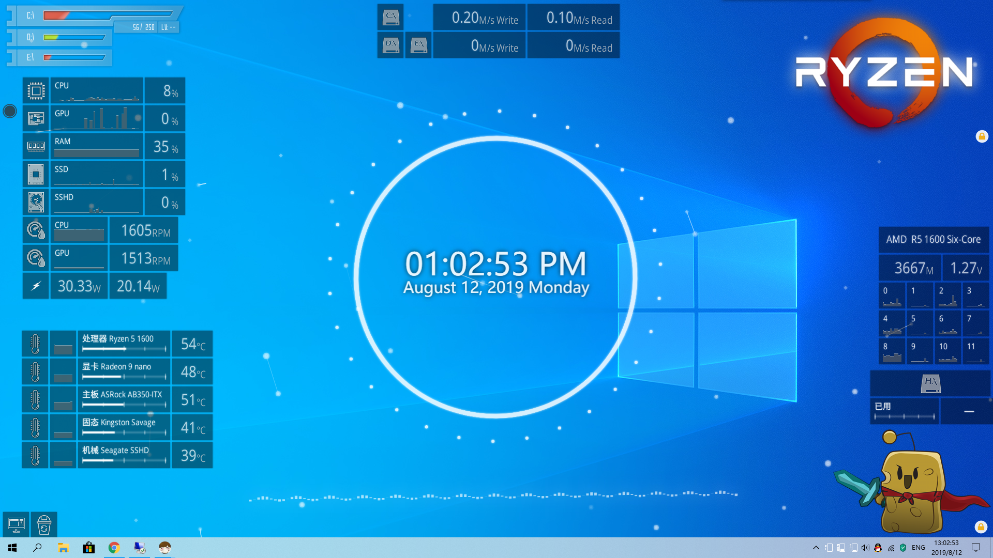Click the GPU card usage icon
The image size is (993, 558).
(36, 119)
